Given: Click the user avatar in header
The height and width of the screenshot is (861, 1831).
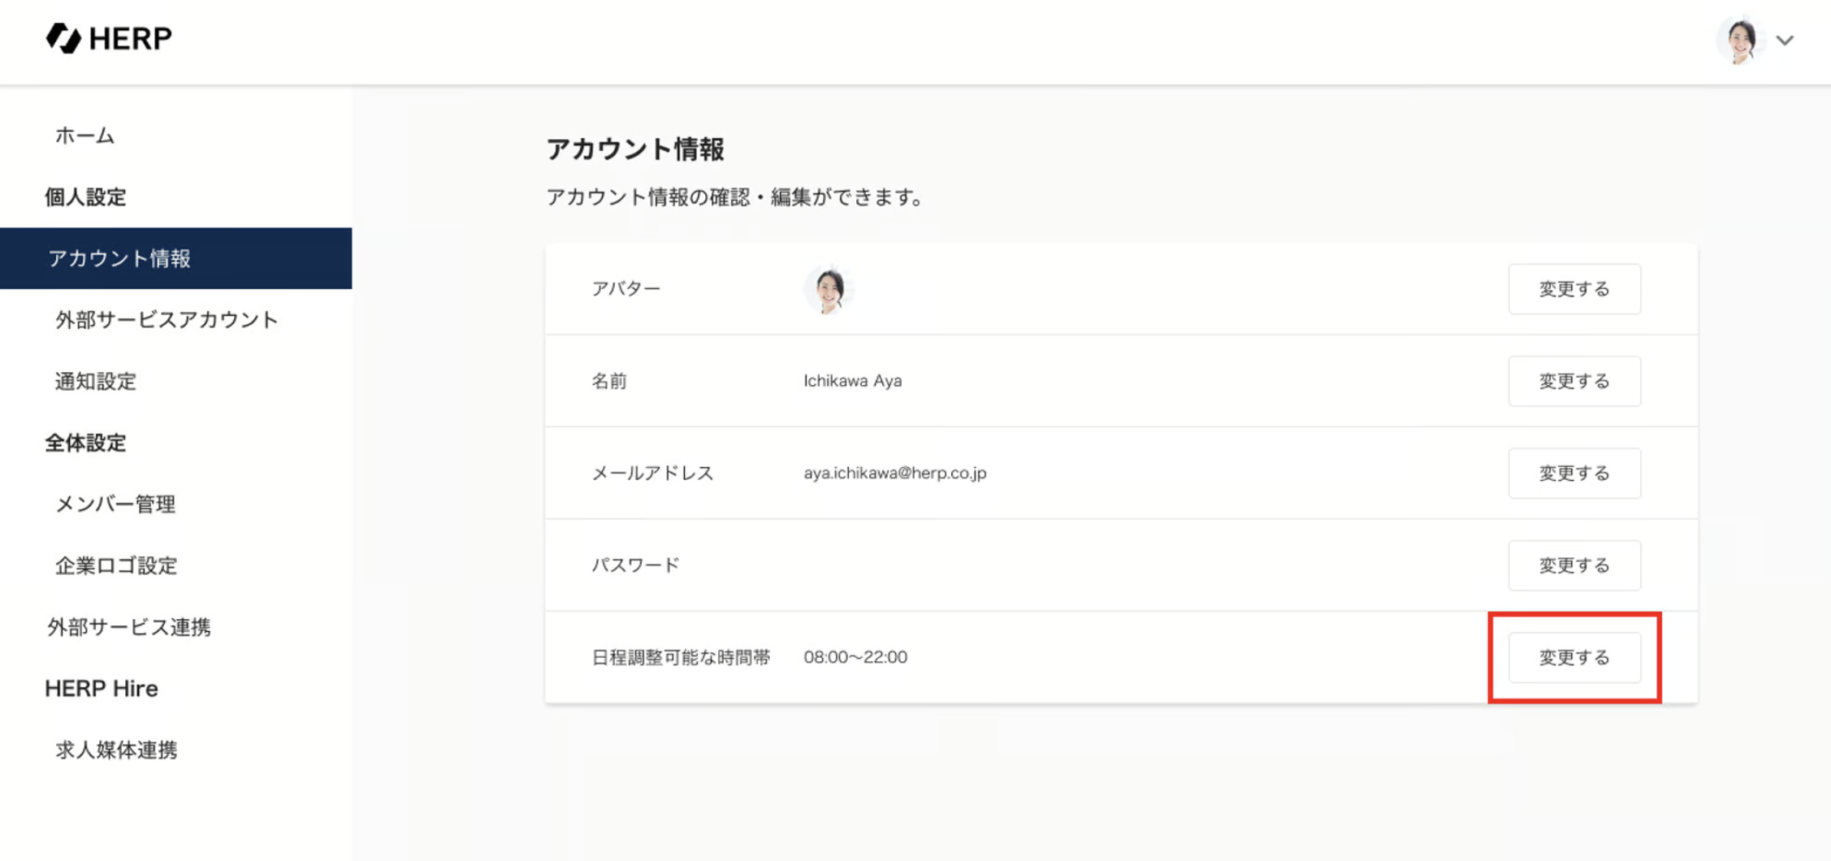Looking at the screenshot, I should pos(1740,40).
